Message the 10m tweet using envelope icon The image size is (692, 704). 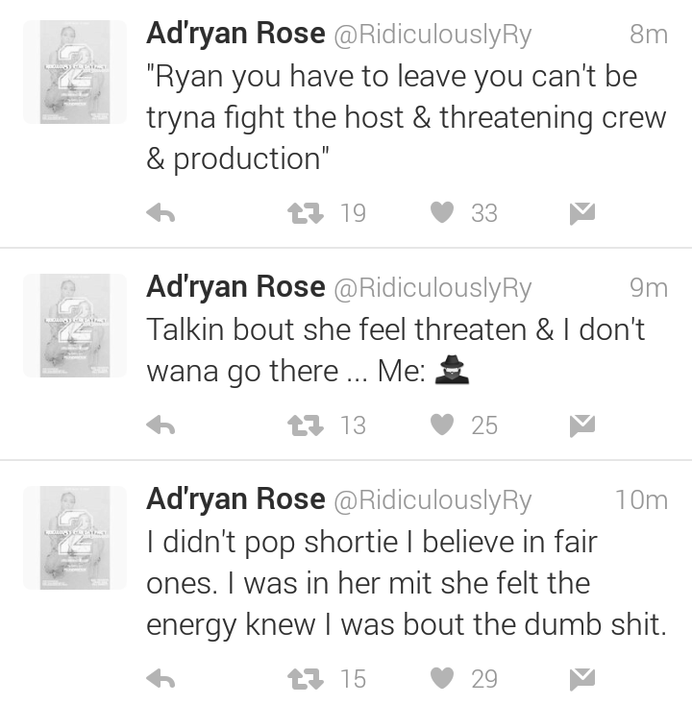click(582, 679)
